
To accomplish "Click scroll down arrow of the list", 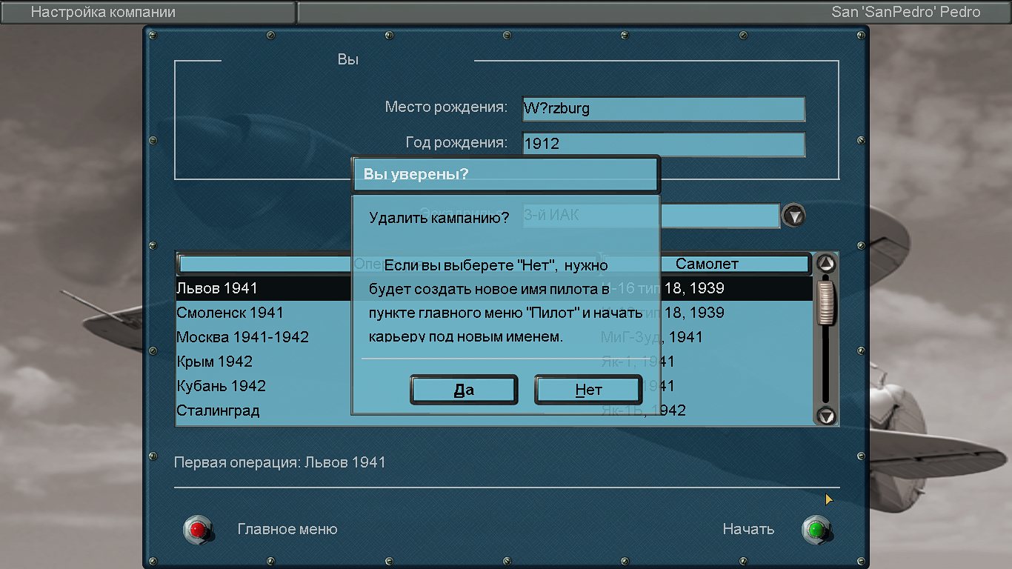I will click(825, 416).
